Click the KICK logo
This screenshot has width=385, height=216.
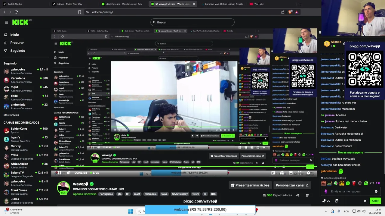point(22,22)
